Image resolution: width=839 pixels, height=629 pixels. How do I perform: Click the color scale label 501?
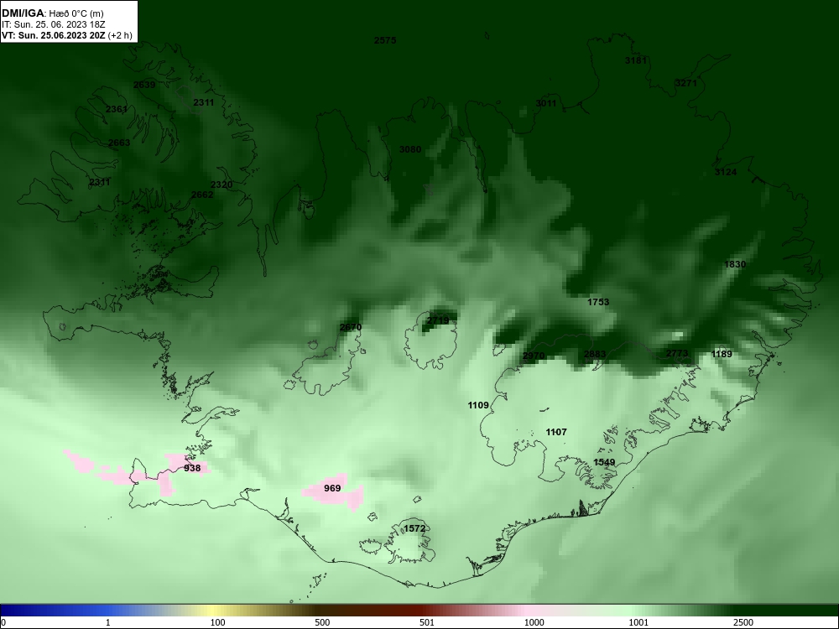[x=427, y=622]
